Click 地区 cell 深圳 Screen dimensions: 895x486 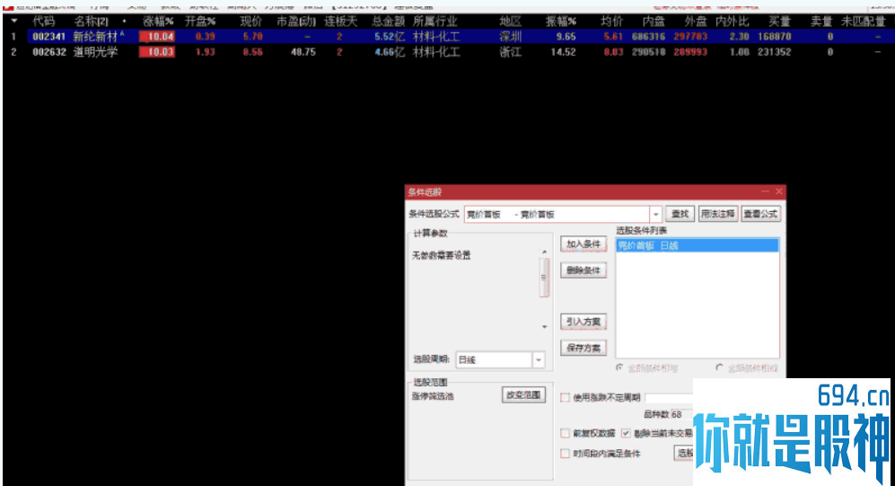click(x=510, y=37)
